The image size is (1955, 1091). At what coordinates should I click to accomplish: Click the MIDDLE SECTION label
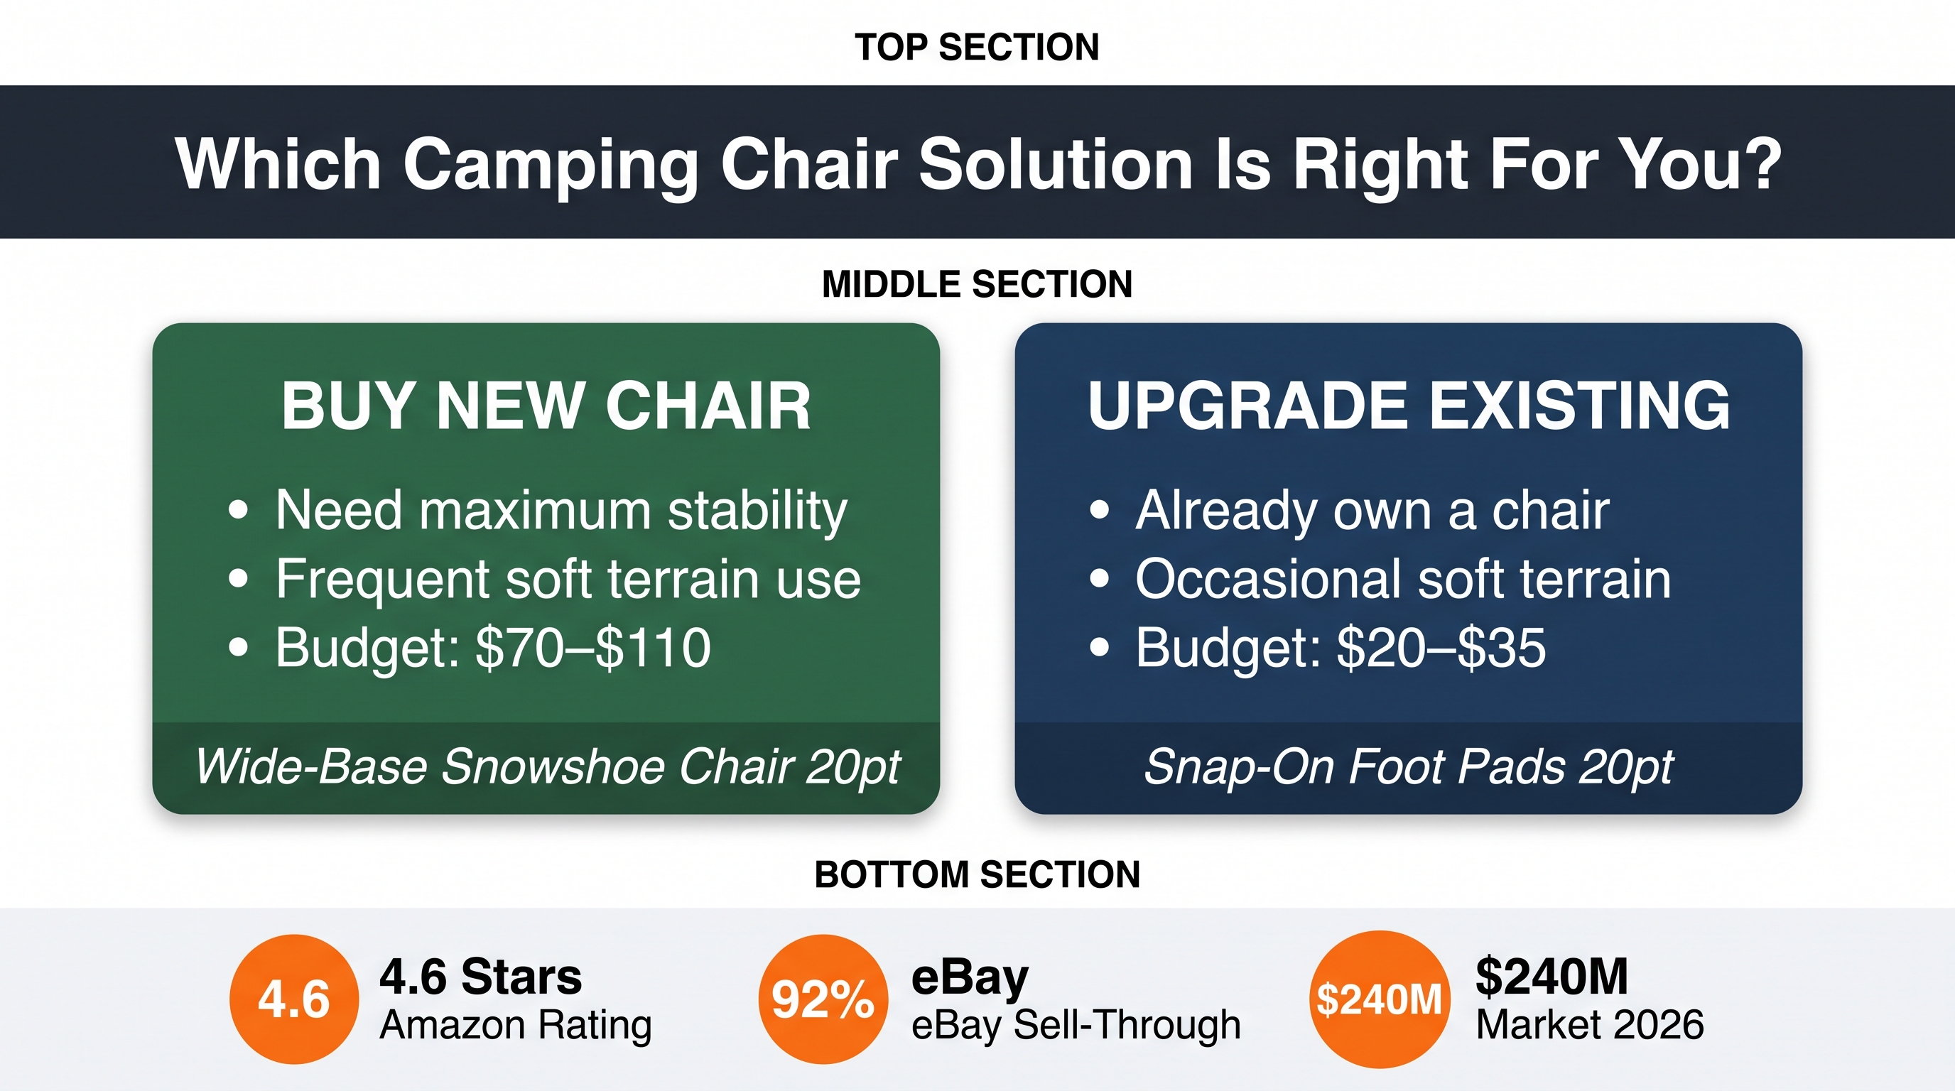(x=977, y=285)
